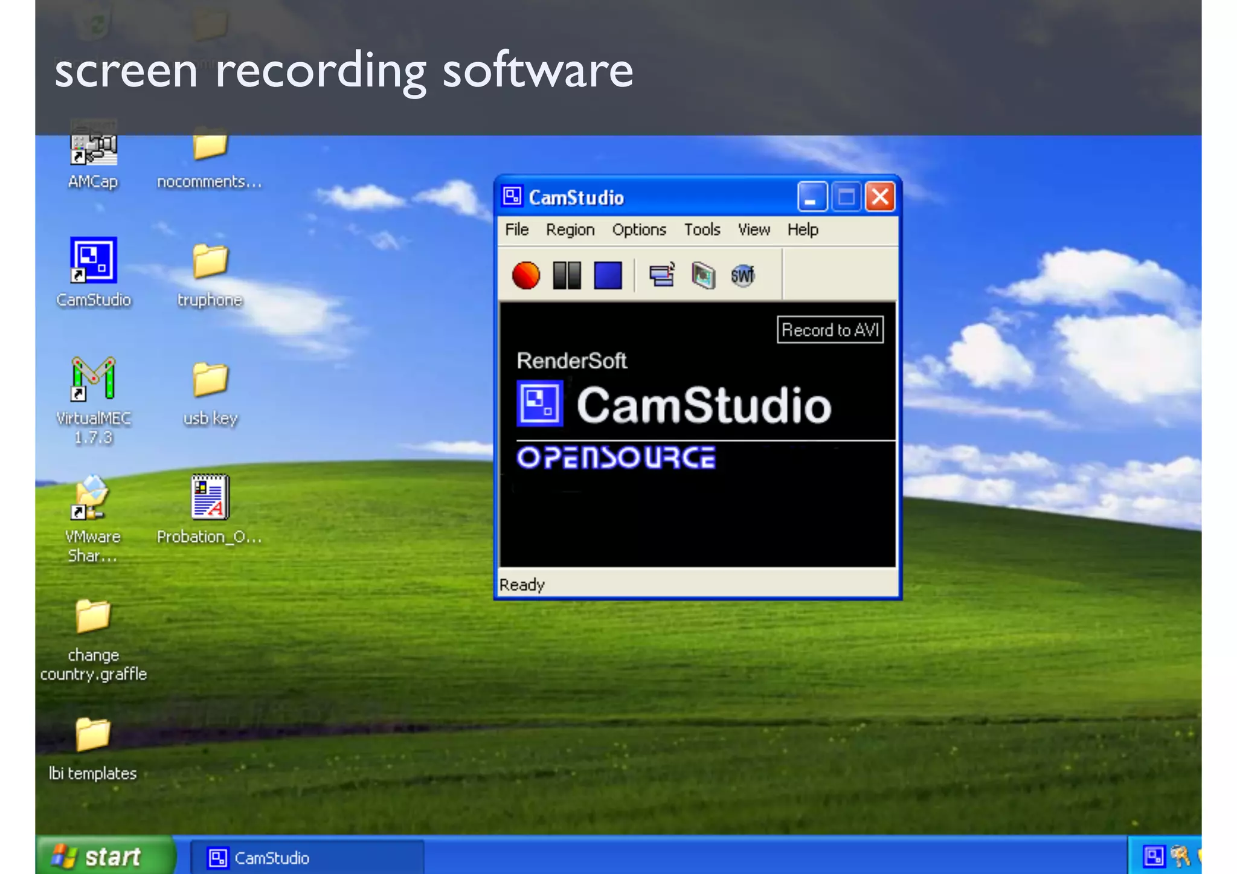Minimize the CamStudio window
The image size is (1237, 874).
click(x=812, y=197)
